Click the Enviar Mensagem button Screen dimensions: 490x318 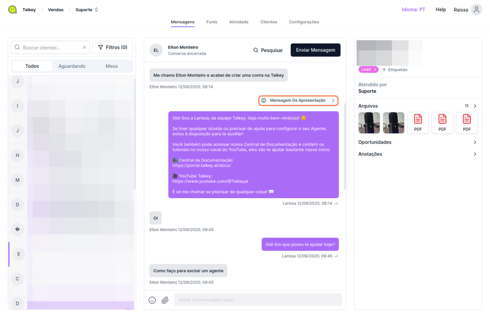(315, 50)
